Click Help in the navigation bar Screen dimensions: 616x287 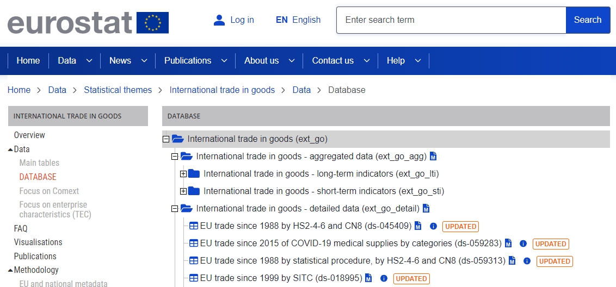pos(396,60)
